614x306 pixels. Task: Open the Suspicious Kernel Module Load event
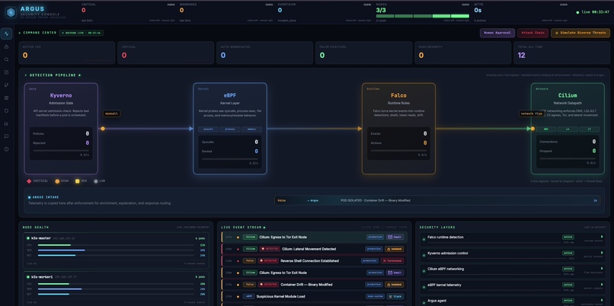point(315,296)
